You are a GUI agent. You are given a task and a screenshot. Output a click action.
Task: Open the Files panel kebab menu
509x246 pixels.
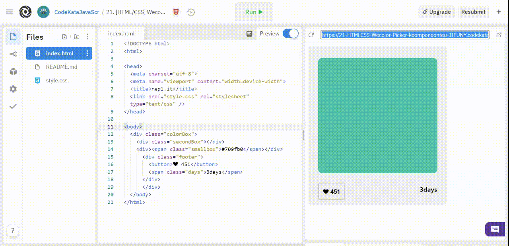click(87, 37)
